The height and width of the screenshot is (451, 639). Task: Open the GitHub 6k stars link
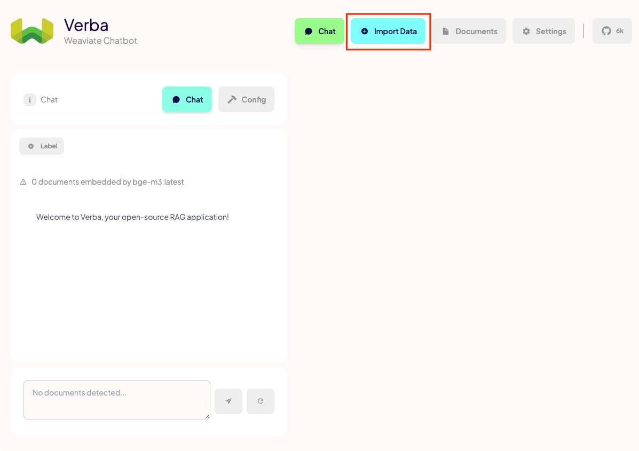[x=612, y=31]
